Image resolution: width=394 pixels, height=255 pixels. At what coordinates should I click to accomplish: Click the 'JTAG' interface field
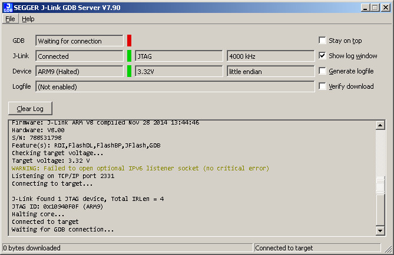point(179,56)
